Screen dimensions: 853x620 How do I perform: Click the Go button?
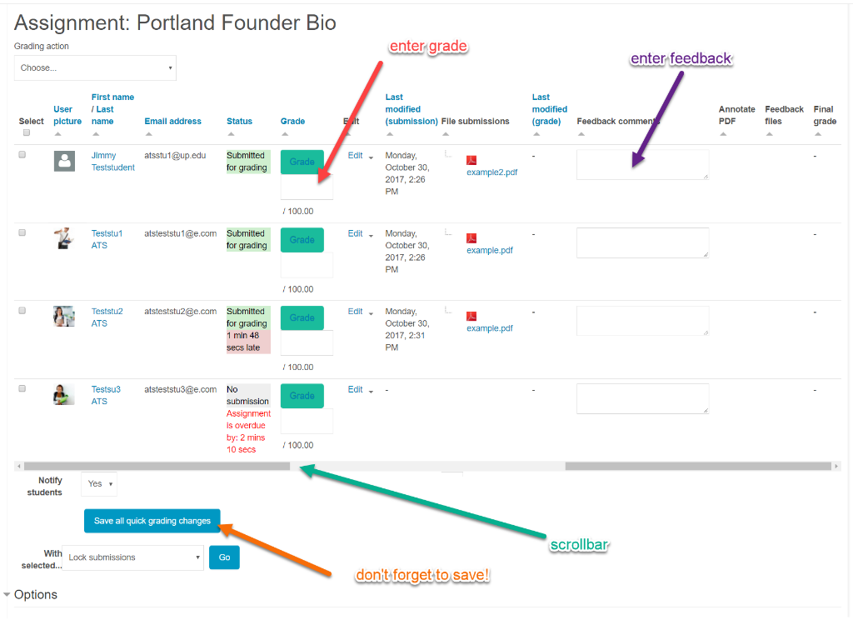[x=224, y=557]
